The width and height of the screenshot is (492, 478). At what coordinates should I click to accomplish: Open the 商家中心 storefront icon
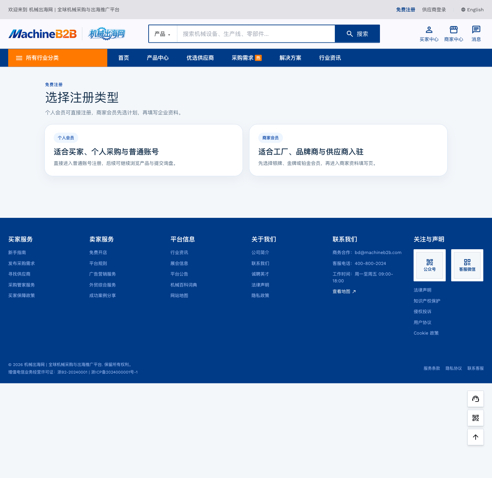454,30
